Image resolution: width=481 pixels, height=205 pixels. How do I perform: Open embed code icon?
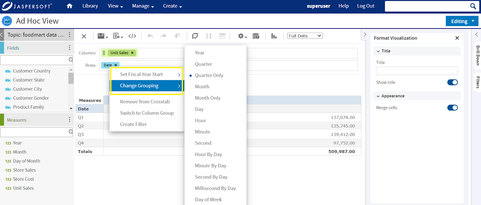132,36
